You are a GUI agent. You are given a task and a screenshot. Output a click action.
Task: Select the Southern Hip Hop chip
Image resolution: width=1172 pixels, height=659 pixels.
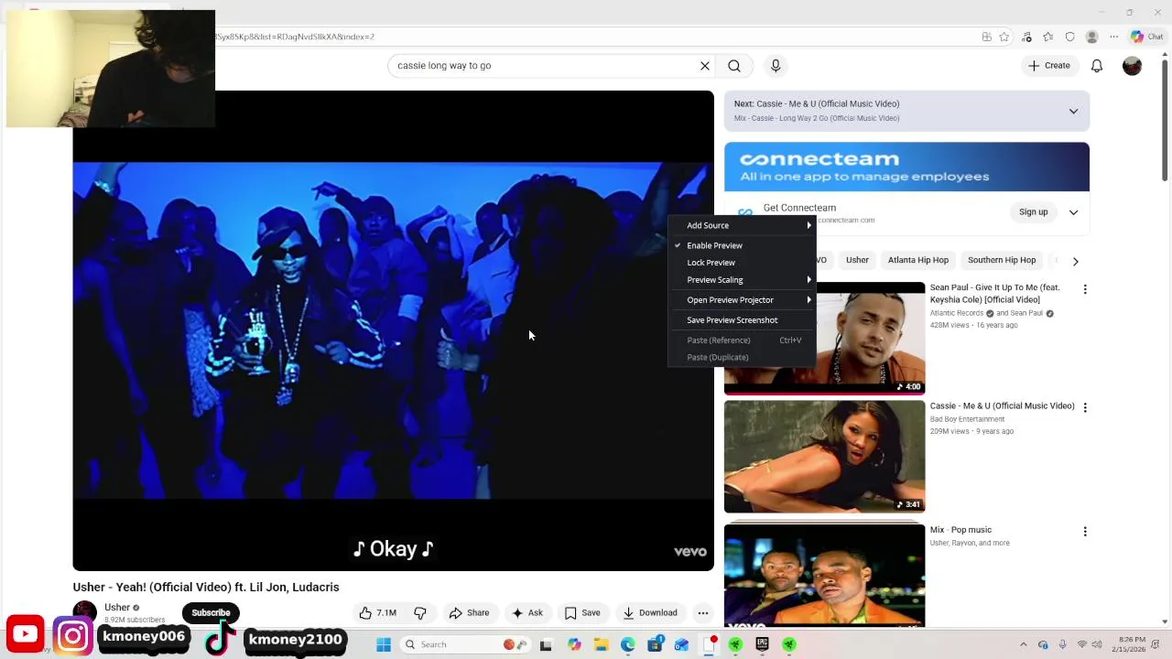1002,260
